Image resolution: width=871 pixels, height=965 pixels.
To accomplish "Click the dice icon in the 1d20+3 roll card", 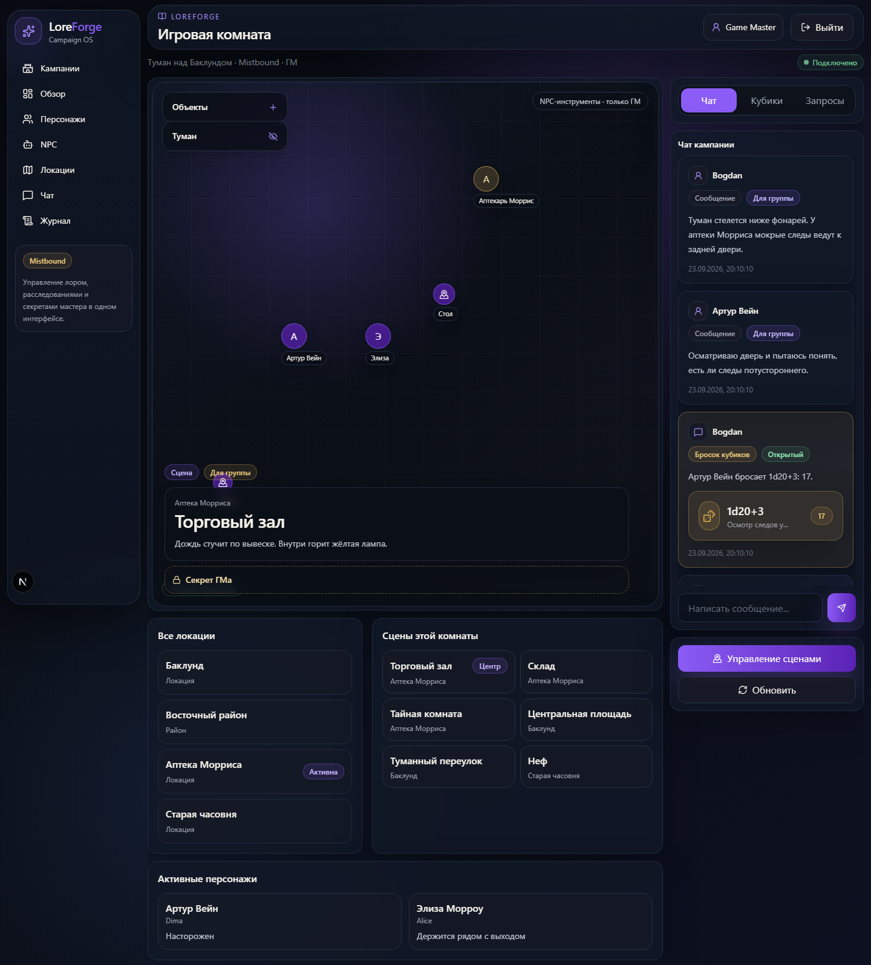I will point(709,516).
